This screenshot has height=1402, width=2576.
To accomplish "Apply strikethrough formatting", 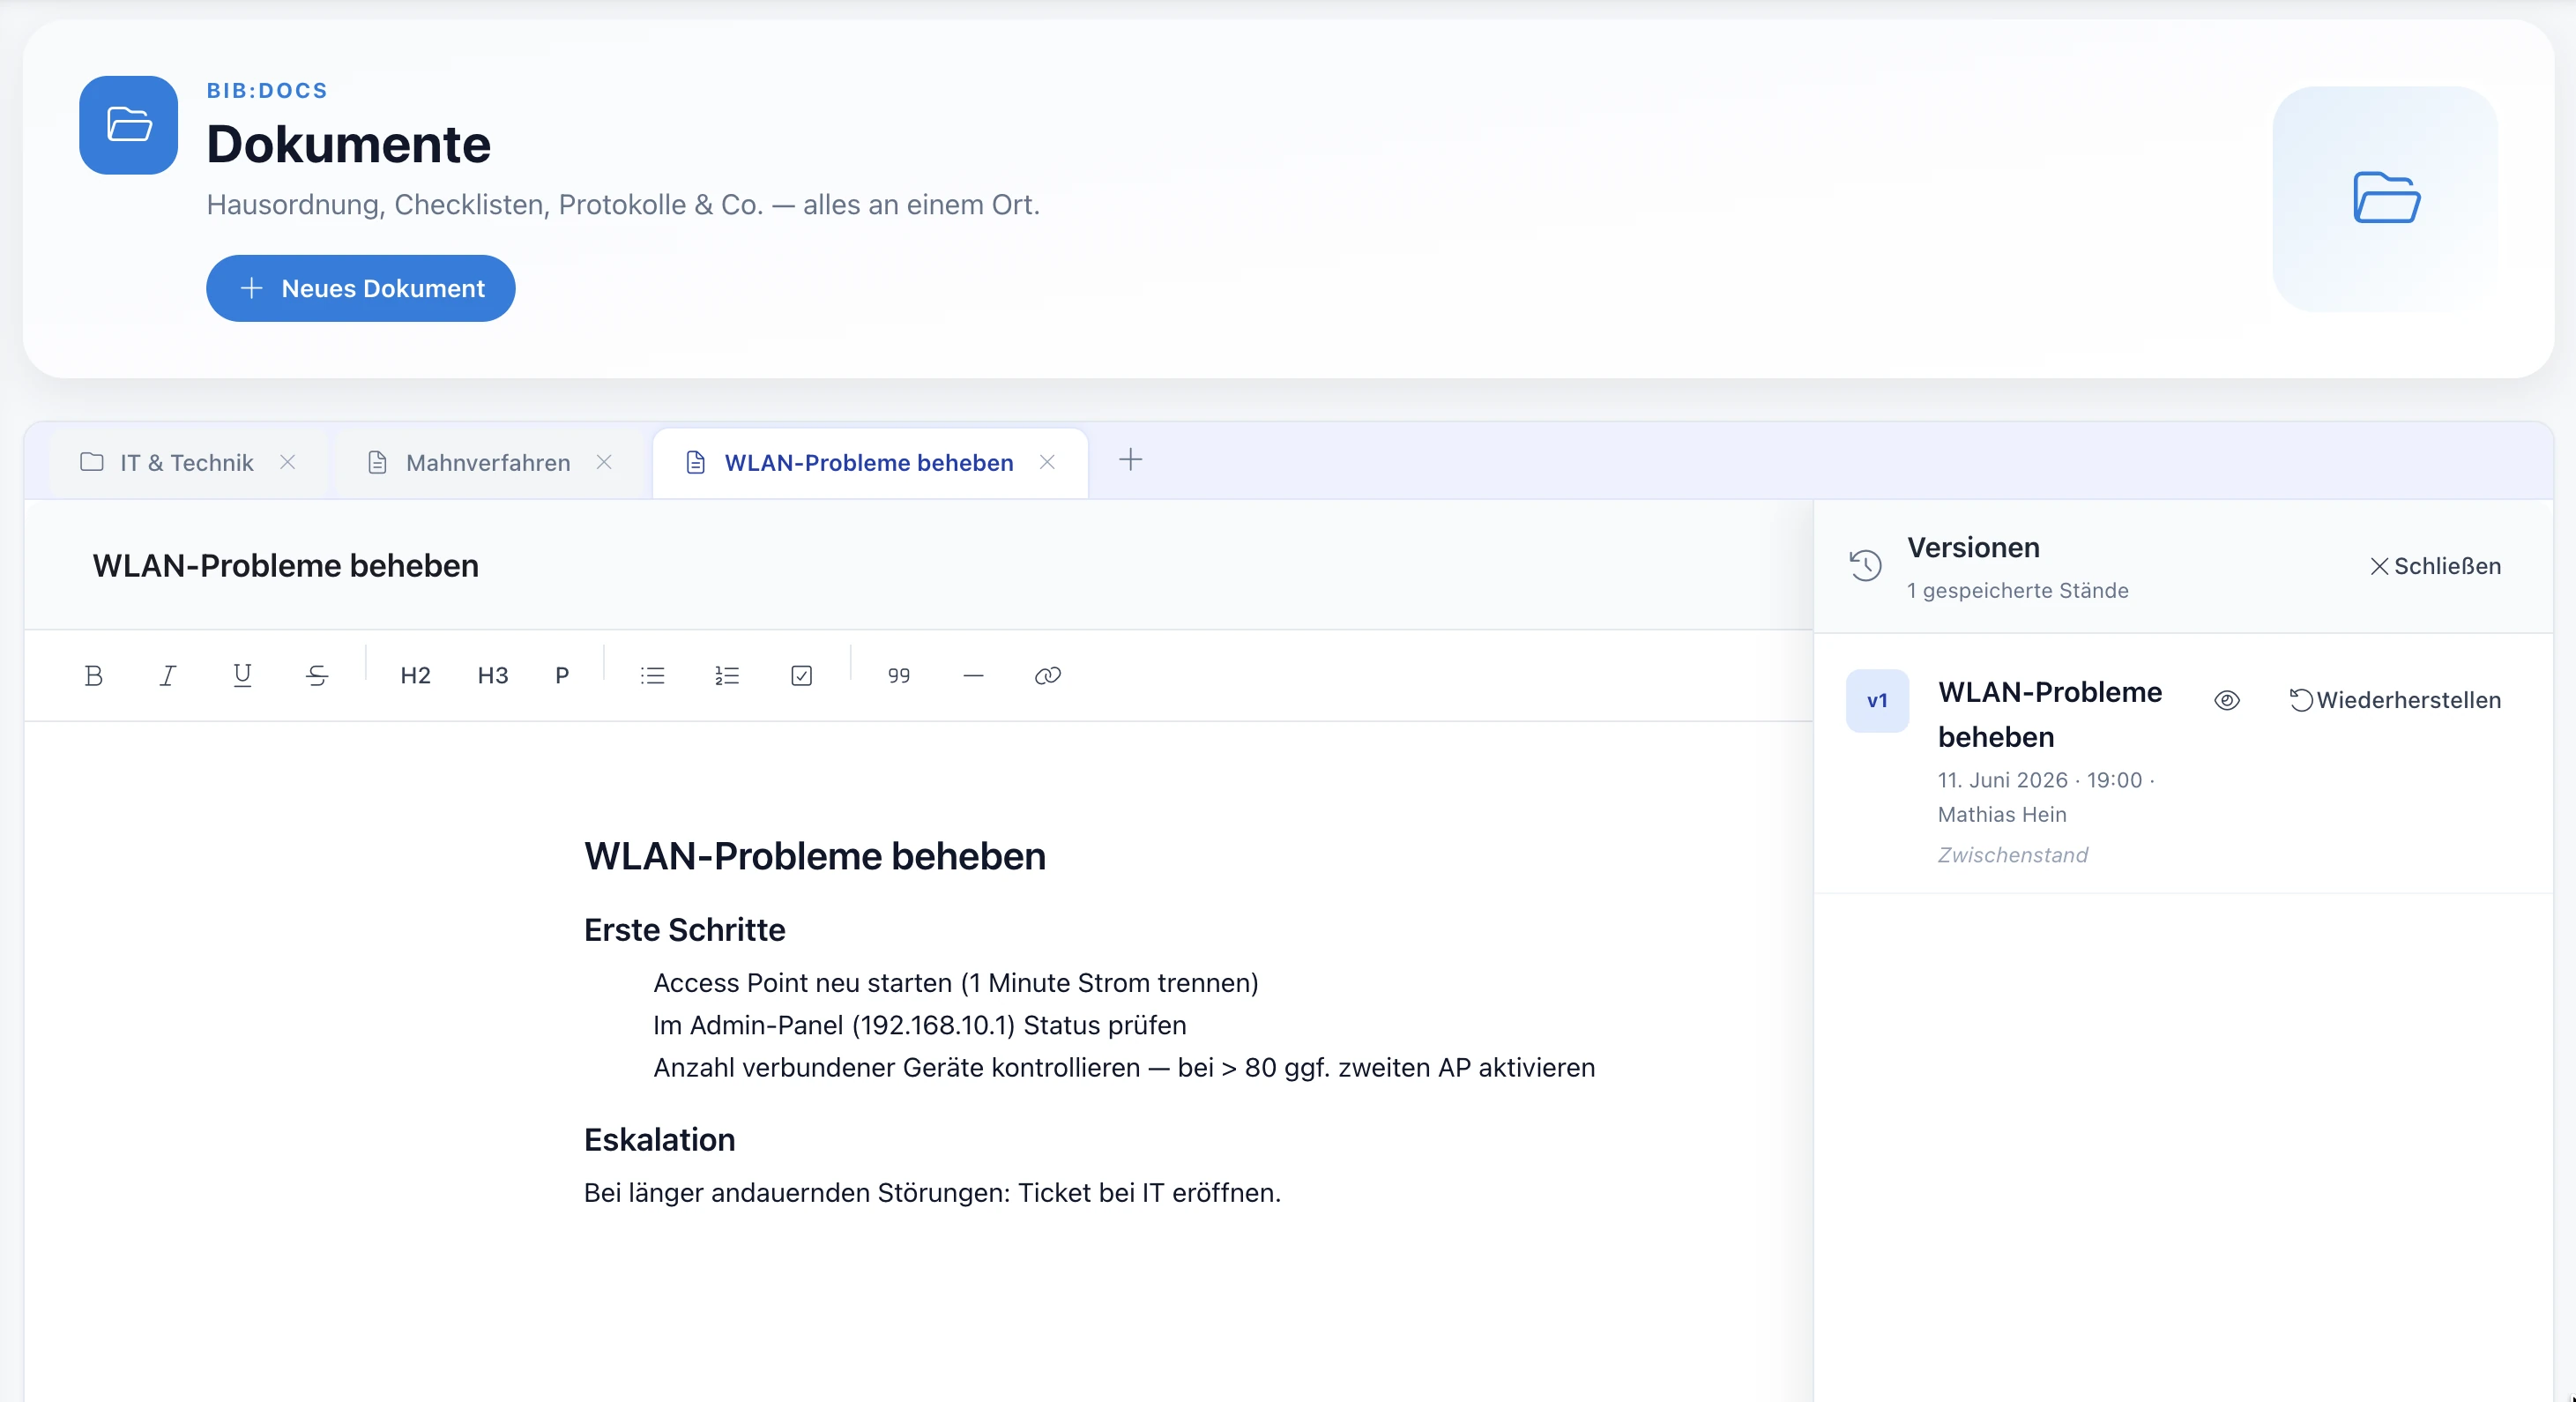I will (x=317, y=676).
